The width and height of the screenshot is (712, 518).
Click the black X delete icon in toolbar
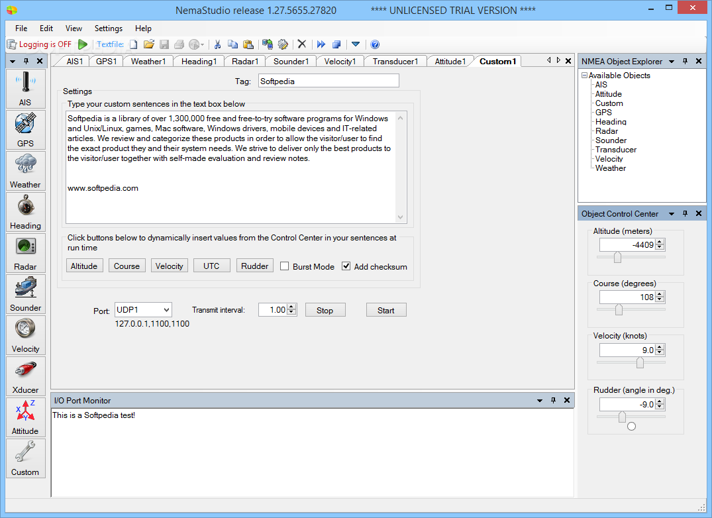point(302,44)
